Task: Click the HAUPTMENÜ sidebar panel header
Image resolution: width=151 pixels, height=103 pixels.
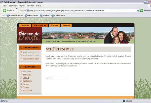Action: (30, 67)
